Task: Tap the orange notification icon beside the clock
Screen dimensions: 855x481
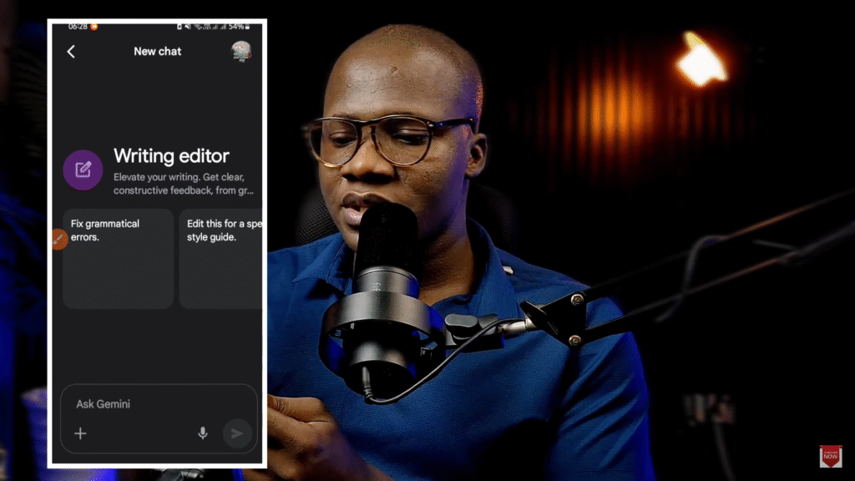Action: point(94,27)
